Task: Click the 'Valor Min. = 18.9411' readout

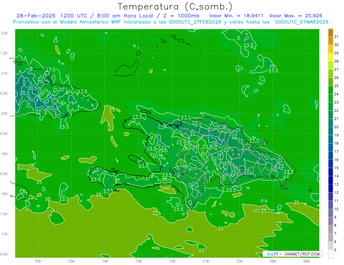Action: (x=236, y=16)
